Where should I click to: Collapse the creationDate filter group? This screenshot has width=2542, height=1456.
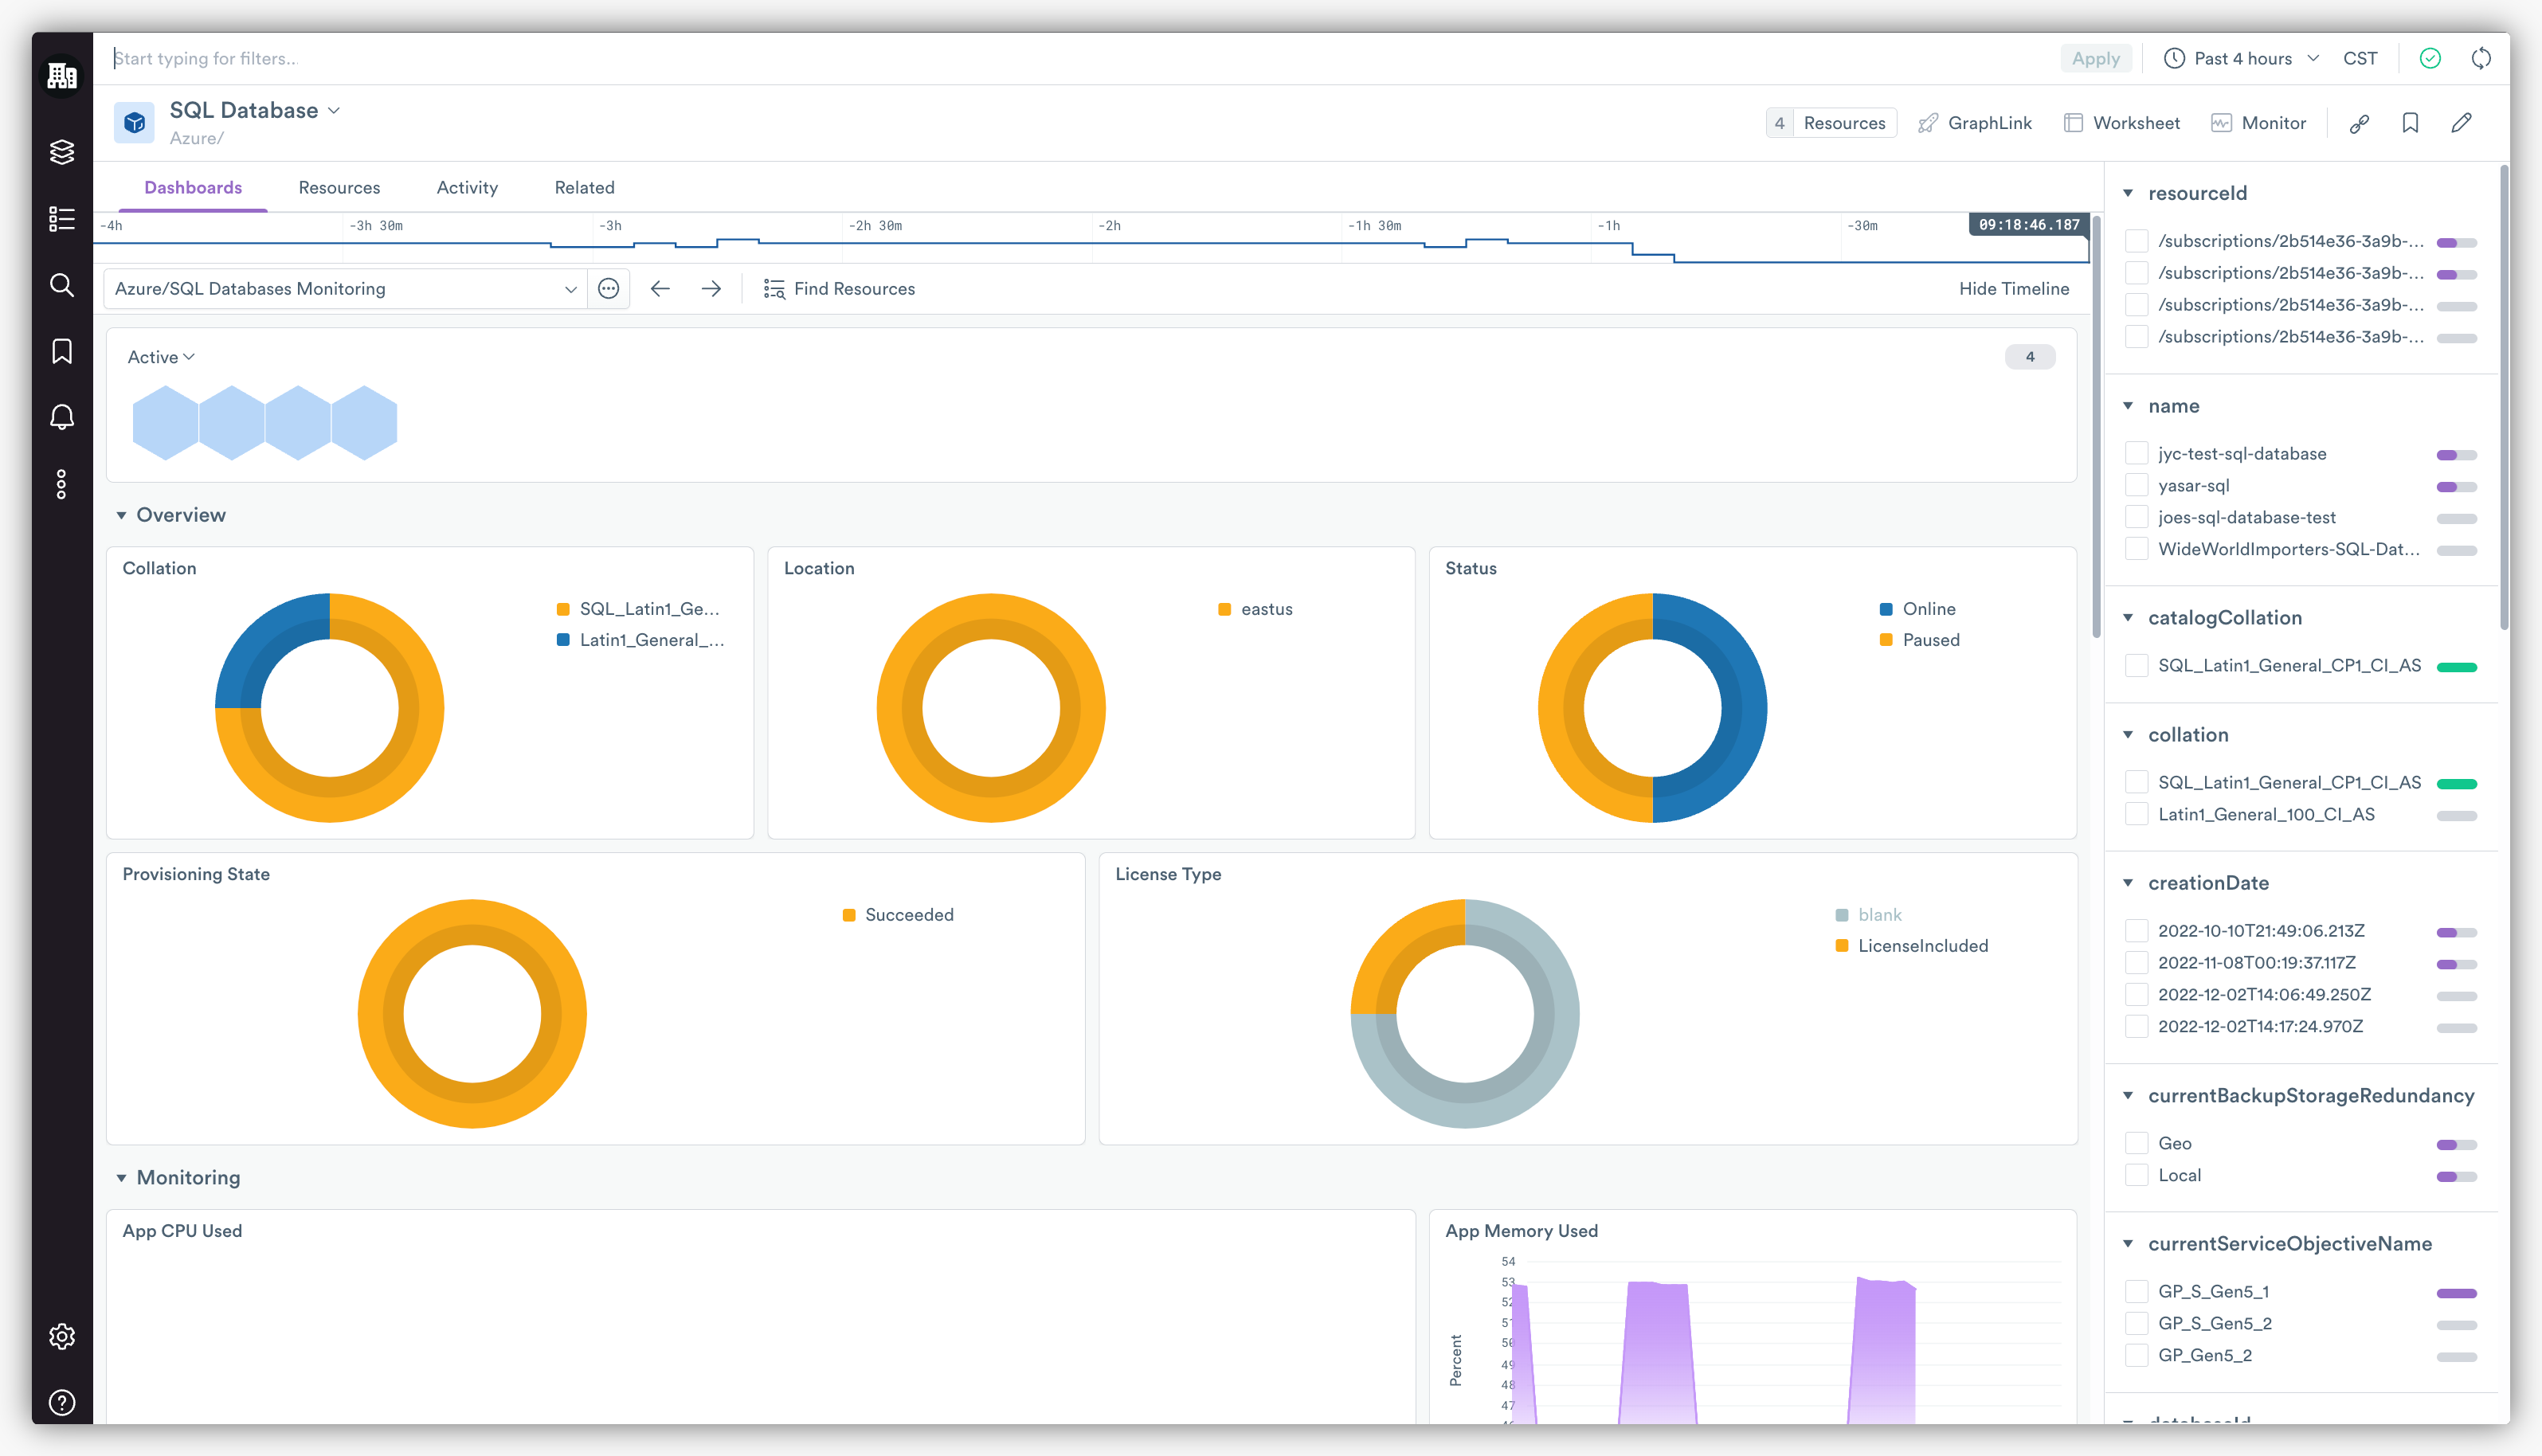pyautogui.click(x=2128, y=883)
